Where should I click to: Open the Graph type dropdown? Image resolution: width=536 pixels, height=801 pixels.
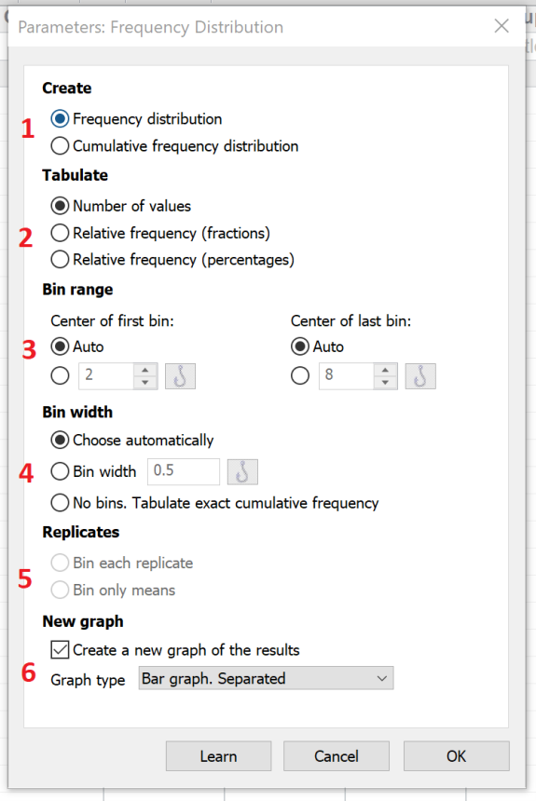pos(266,678)
